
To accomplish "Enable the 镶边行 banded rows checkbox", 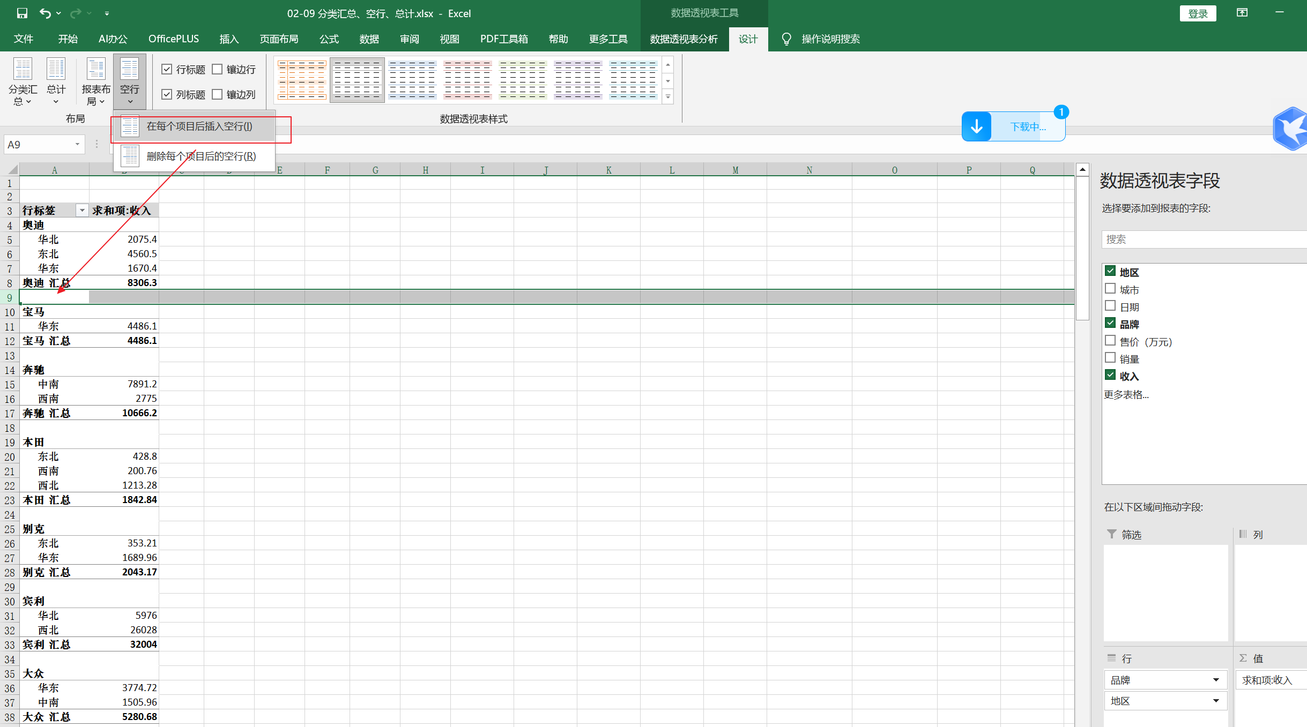I will 218,69.
